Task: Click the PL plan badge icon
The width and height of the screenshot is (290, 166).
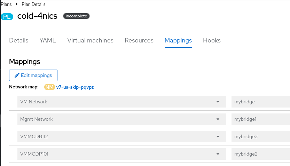Action: pyautogui.click(x=7, y=16)
